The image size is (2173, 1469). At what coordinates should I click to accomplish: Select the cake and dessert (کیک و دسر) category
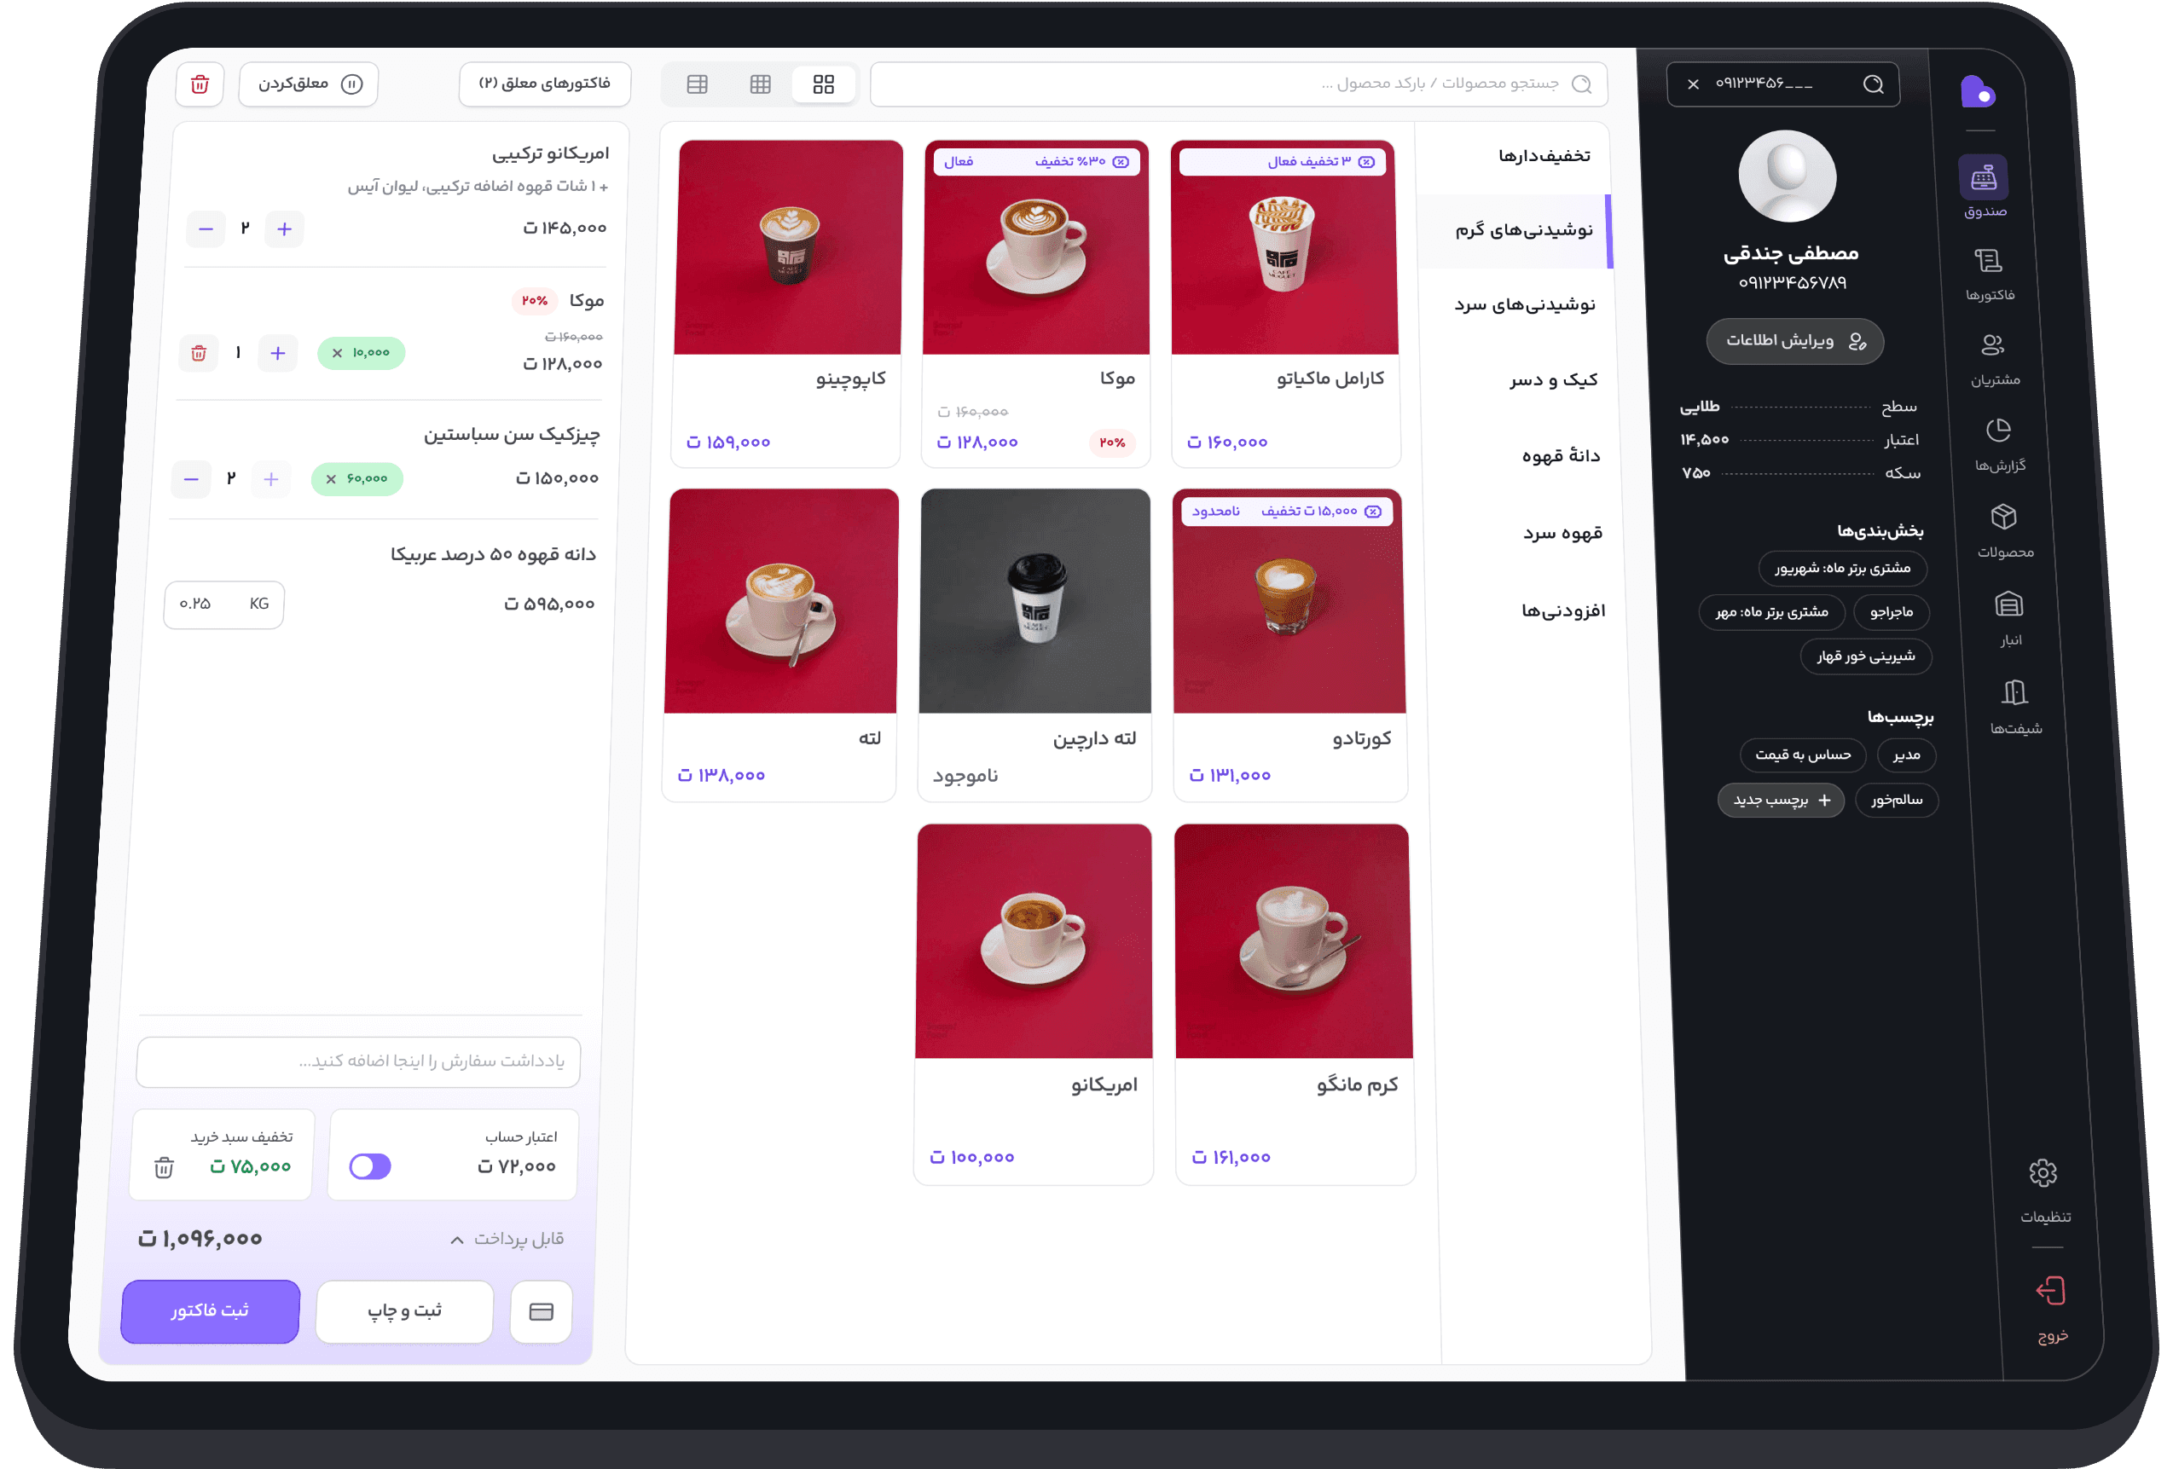tap(1552, 380)
